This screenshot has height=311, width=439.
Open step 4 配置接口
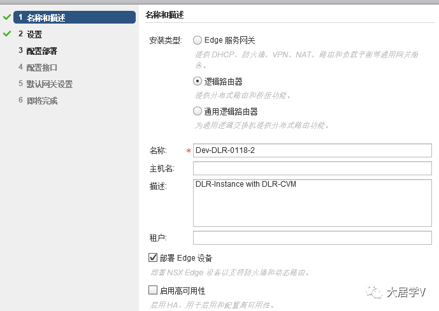point(38,68)
